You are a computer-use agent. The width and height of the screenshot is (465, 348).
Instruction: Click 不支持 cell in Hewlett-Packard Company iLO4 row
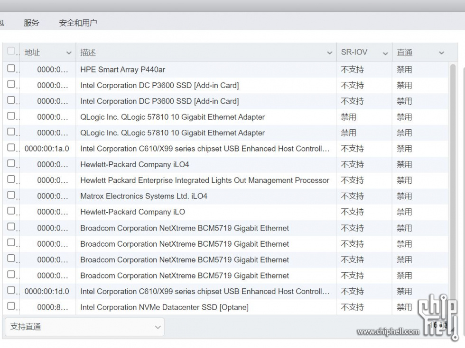[x=352, y=165]
